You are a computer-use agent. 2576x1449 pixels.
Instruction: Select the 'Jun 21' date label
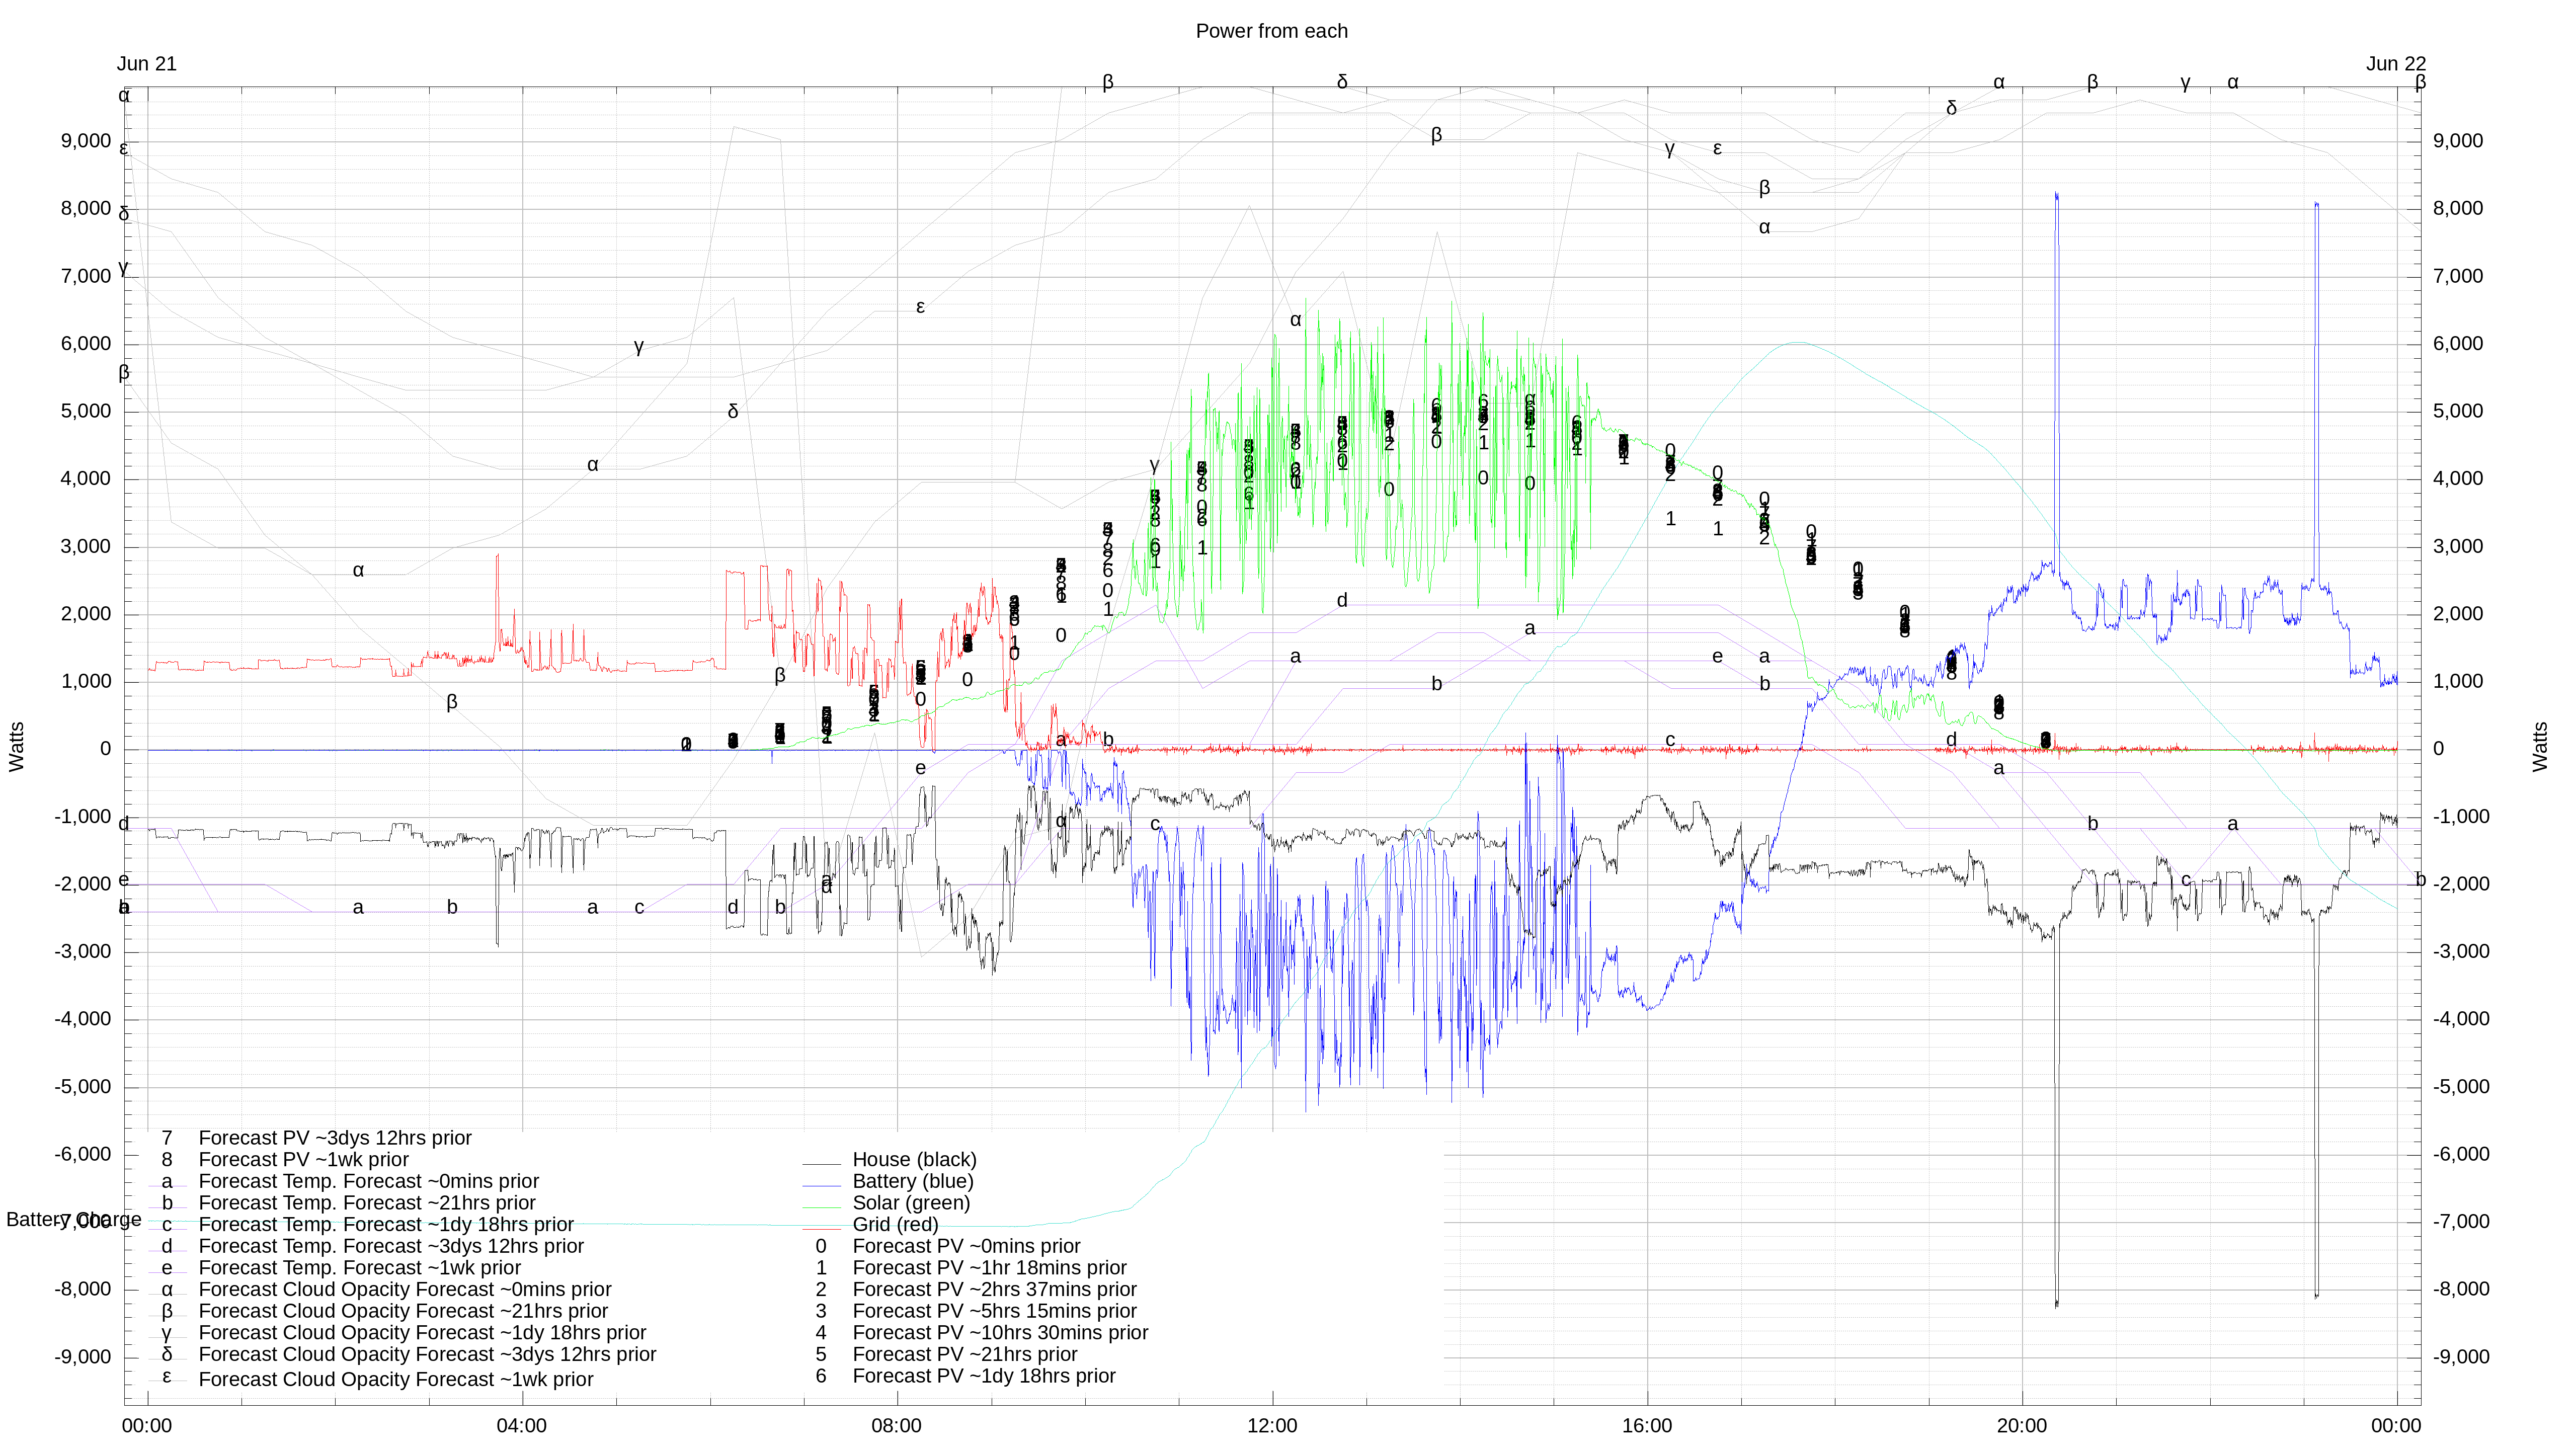pyautogui.click(x=146, y=64)
